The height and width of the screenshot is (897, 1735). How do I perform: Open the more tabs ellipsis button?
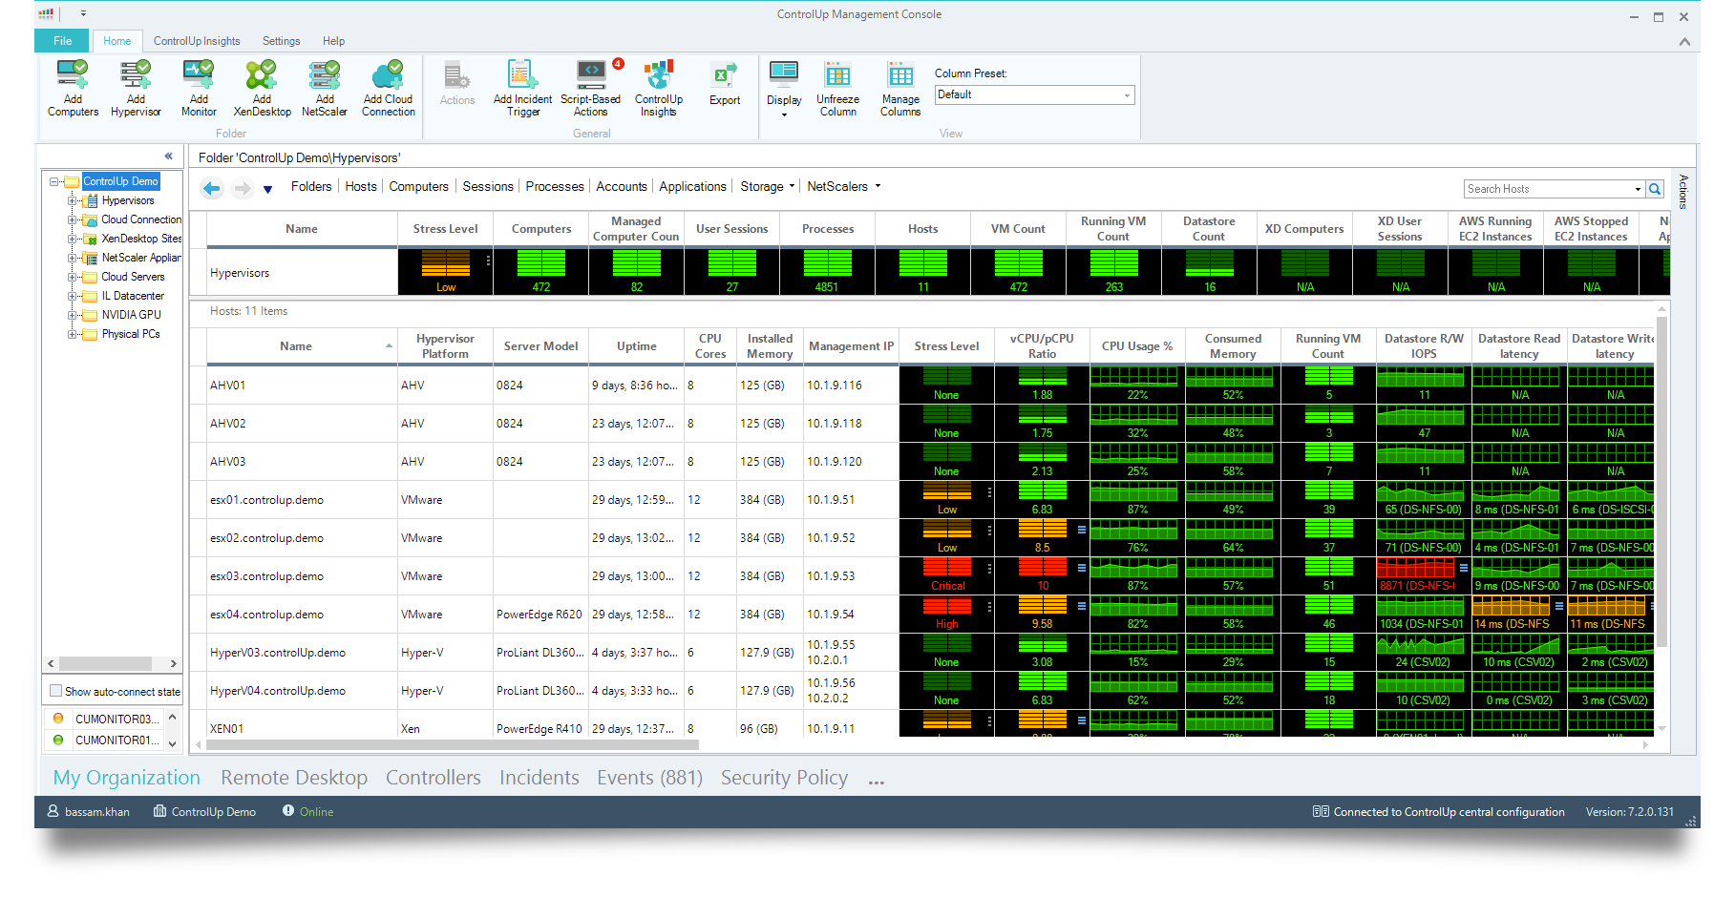(x=876, y=782)
